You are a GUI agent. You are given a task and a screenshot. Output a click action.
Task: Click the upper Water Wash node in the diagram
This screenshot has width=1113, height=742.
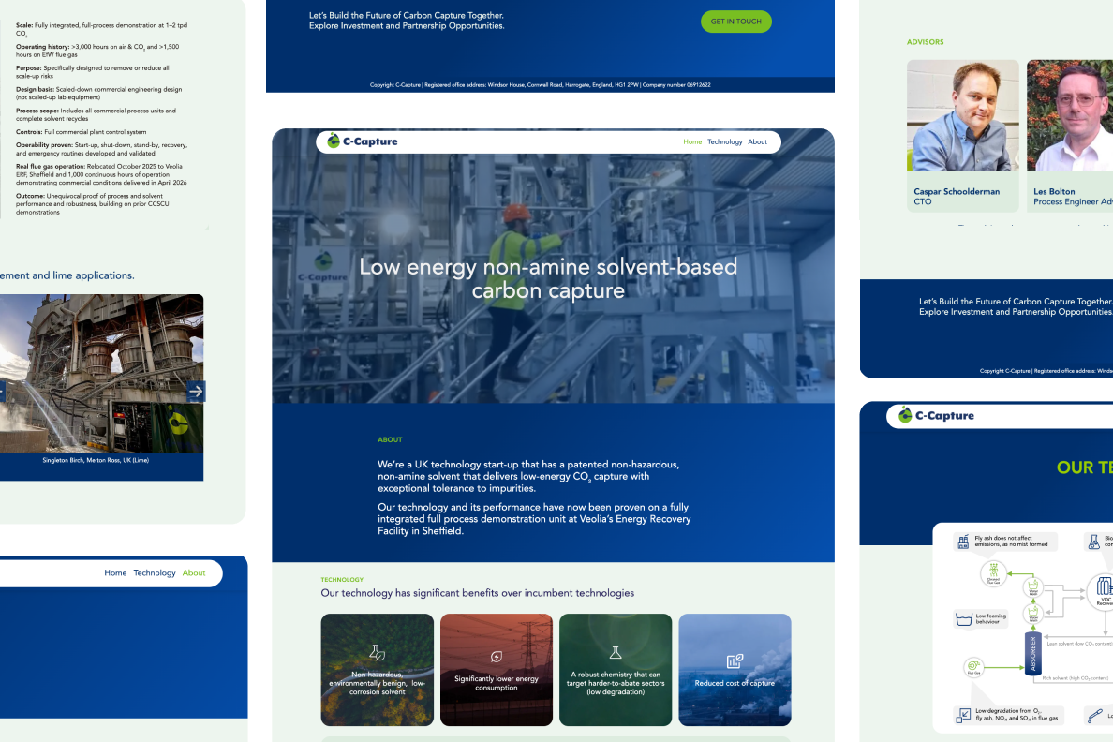tap(1032, 588)
